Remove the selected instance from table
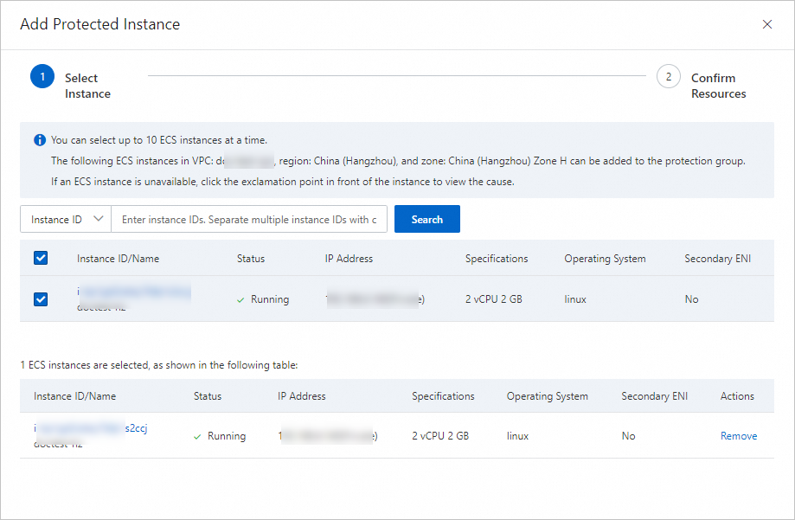 click(x=739, y=436)
